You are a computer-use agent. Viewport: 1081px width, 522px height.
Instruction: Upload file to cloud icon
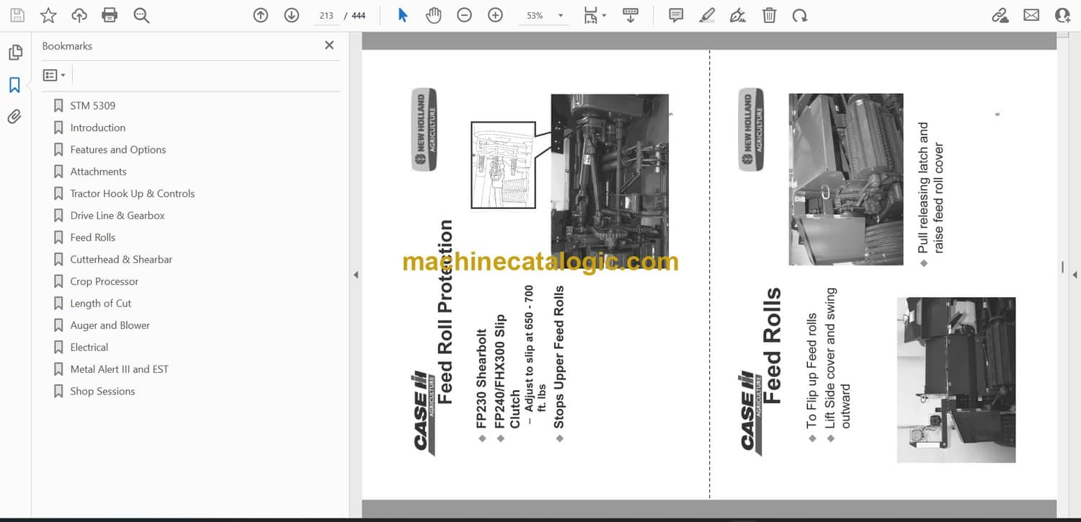coord(79,15)
